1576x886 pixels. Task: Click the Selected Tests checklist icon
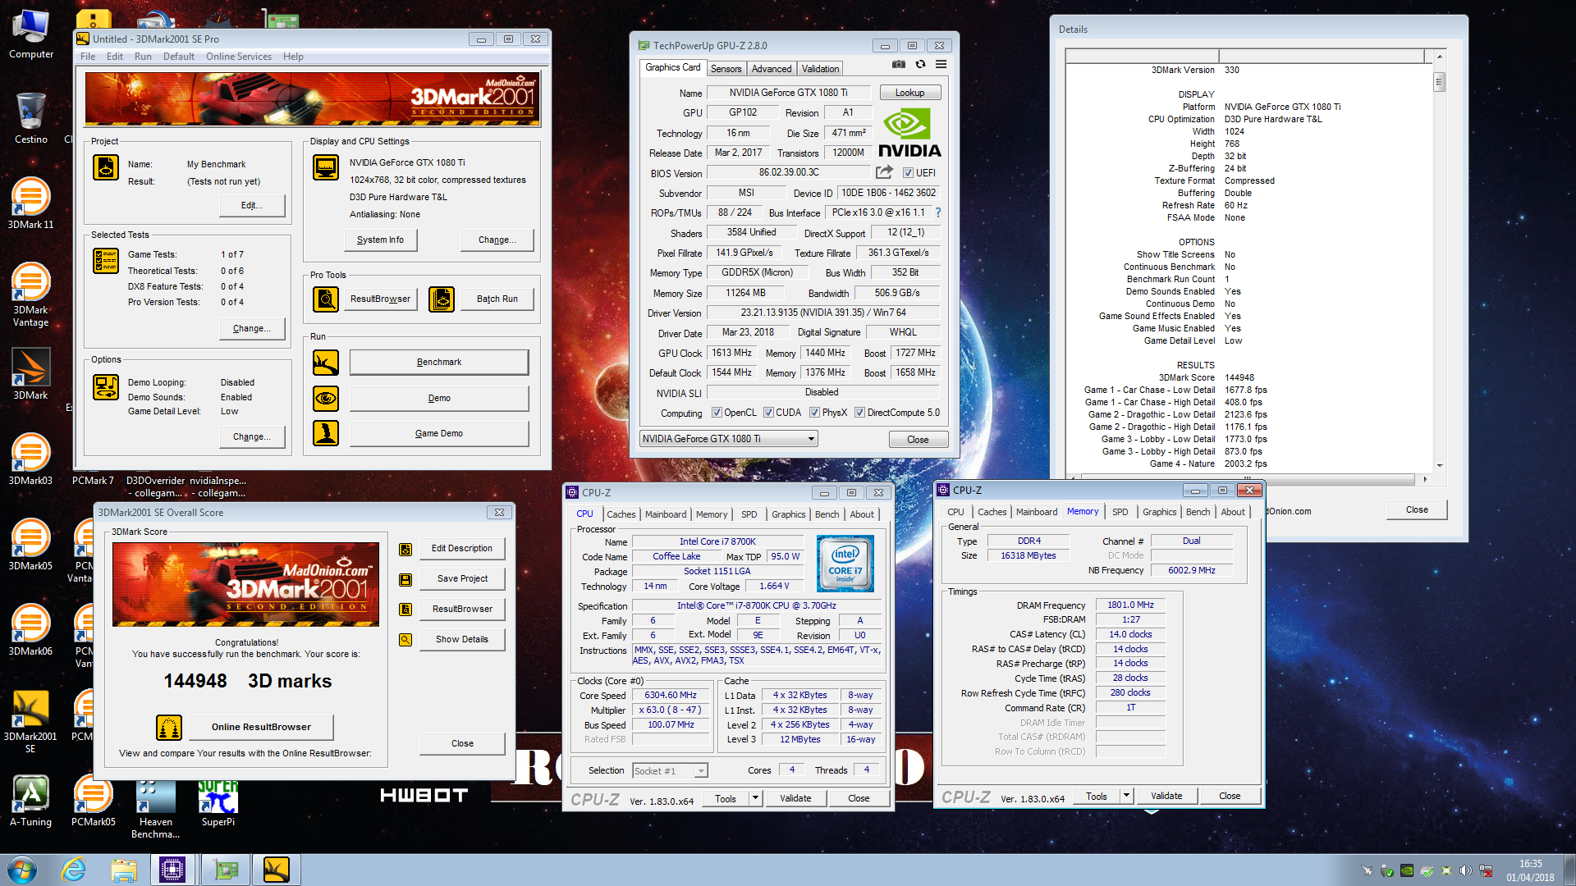tap(106, 261)
